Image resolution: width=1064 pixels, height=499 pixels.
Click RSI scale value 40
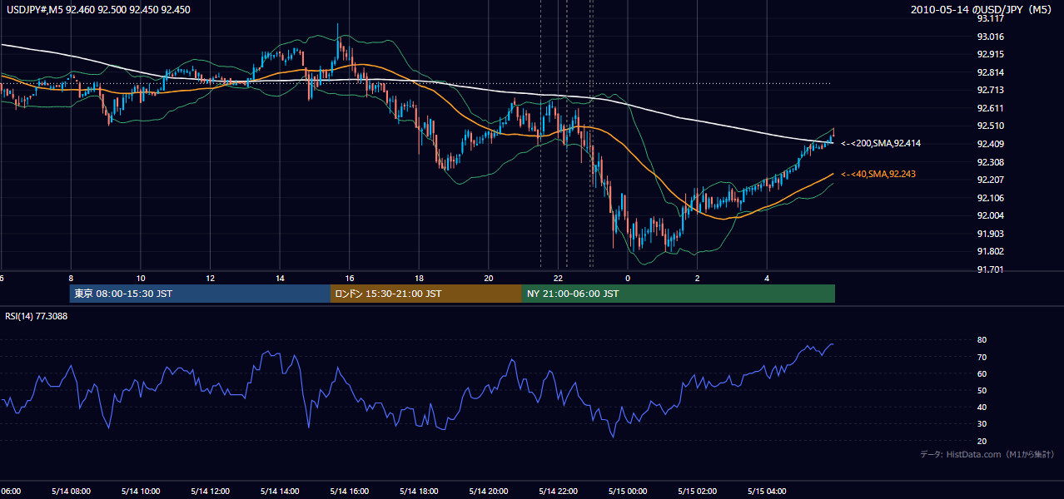click(982, 408)
